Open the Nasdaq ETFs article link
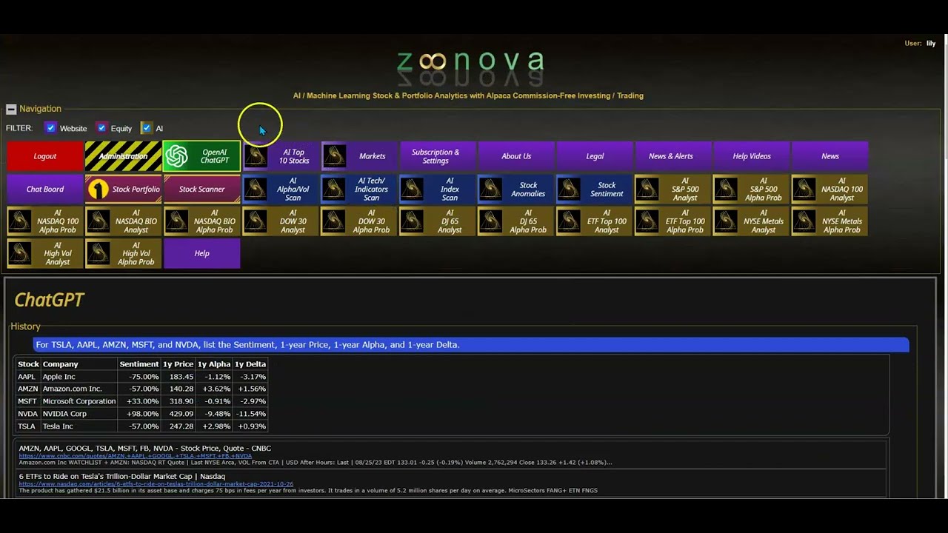 [156, 484]
